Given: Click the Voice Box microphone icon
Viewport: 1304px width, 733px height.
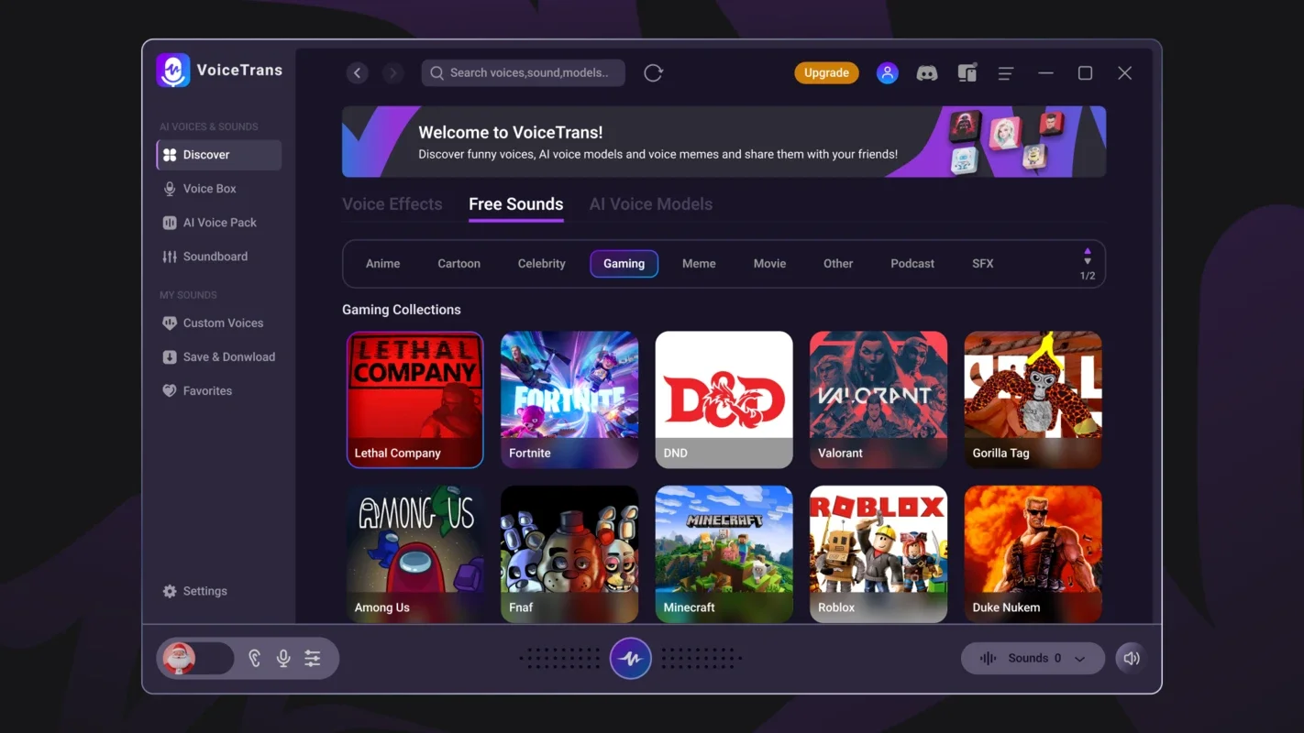Looking at the screenshot, I should 170,189.
